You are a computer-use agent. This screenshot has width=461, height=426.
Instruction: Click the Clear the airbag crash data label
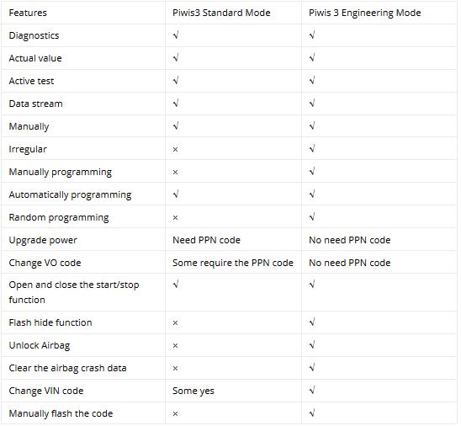coord(67,368)
